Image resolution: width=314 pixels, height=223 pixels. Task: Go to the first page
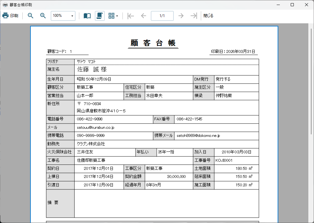pos(131,16)
